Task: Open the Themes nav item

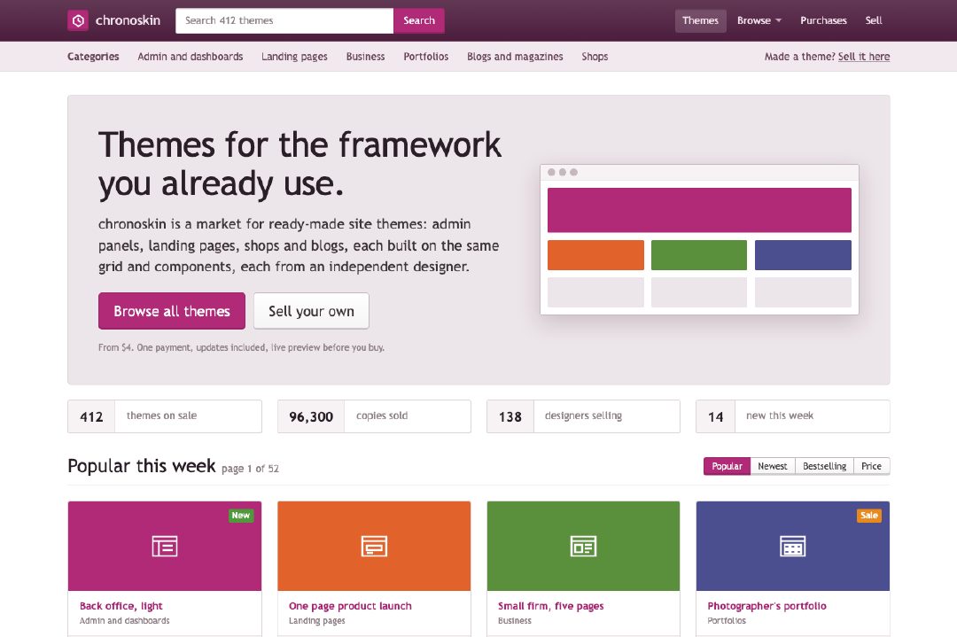Action: [x=701, y=20]
